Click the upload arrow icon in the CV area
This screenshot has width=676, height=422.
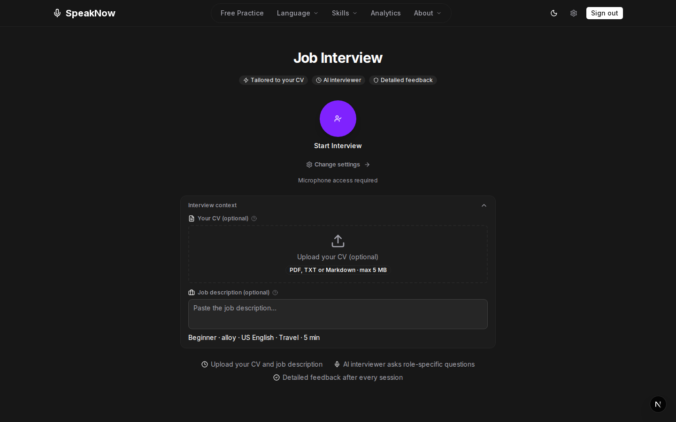[x=338, y=241]
